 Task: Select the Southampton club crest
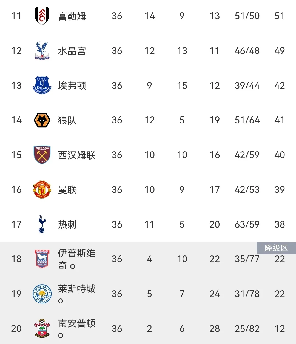(42, 328)
